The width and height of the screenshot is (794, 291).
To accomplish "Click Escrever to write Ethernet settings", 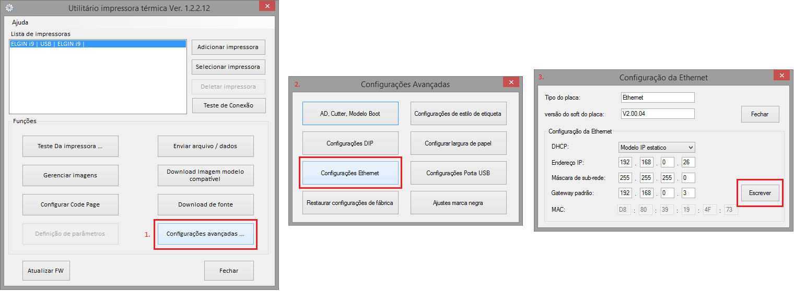I will point(760,193).
